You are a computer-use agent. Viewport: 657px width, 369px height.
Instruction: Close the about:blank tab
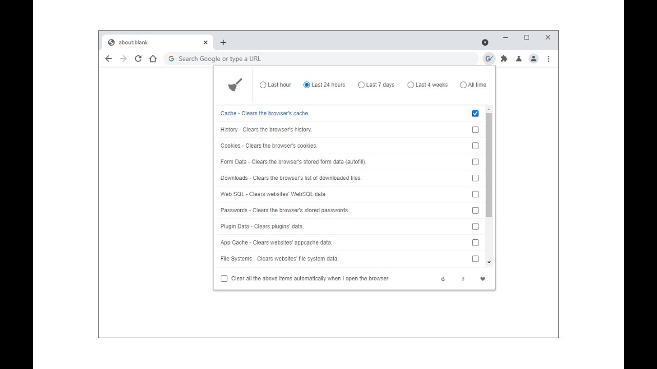point(205,43)
